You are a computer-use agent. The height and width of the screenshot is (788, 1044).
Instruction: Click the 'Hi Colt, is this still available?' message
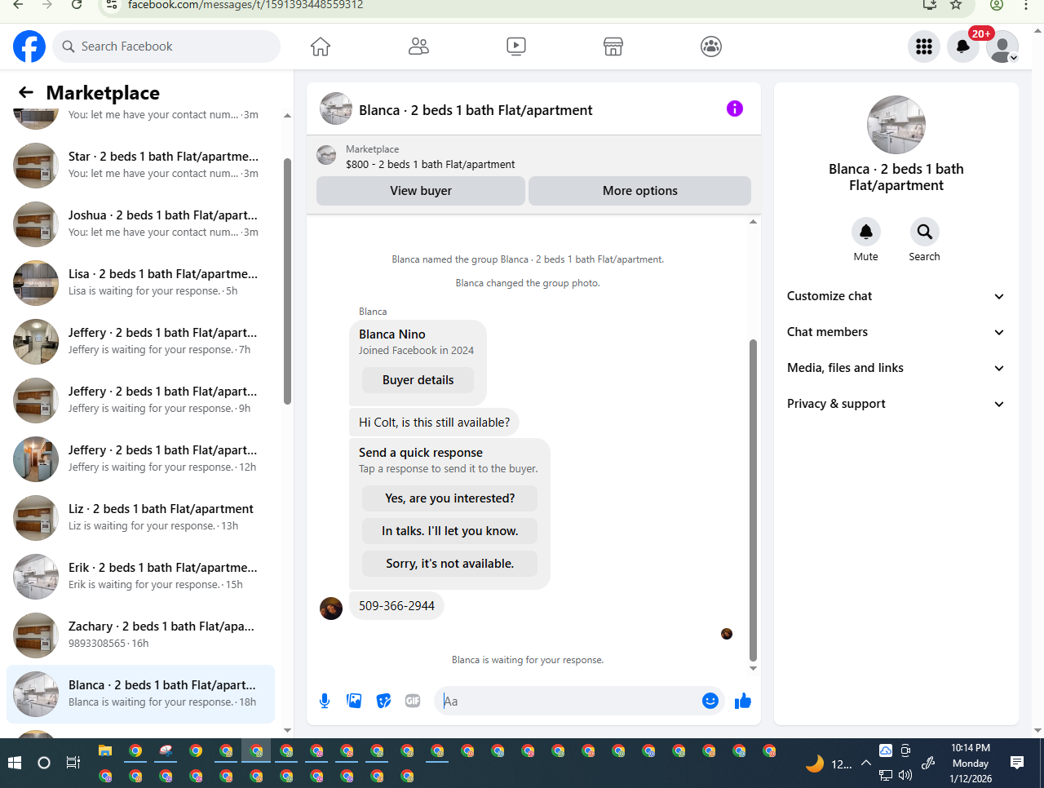[x=434, y=423]
